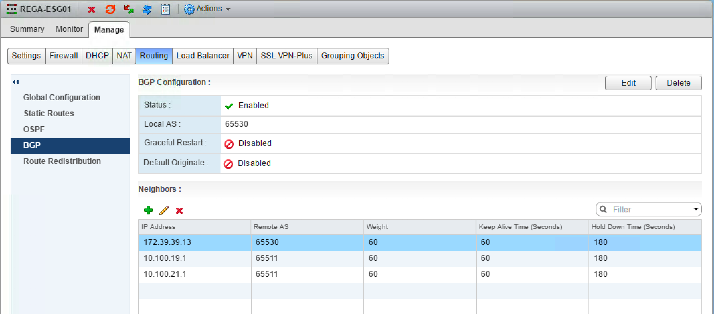Collapse the left routing navigation panel
Screen dimensions: 714x314
[x=16, y=82]
